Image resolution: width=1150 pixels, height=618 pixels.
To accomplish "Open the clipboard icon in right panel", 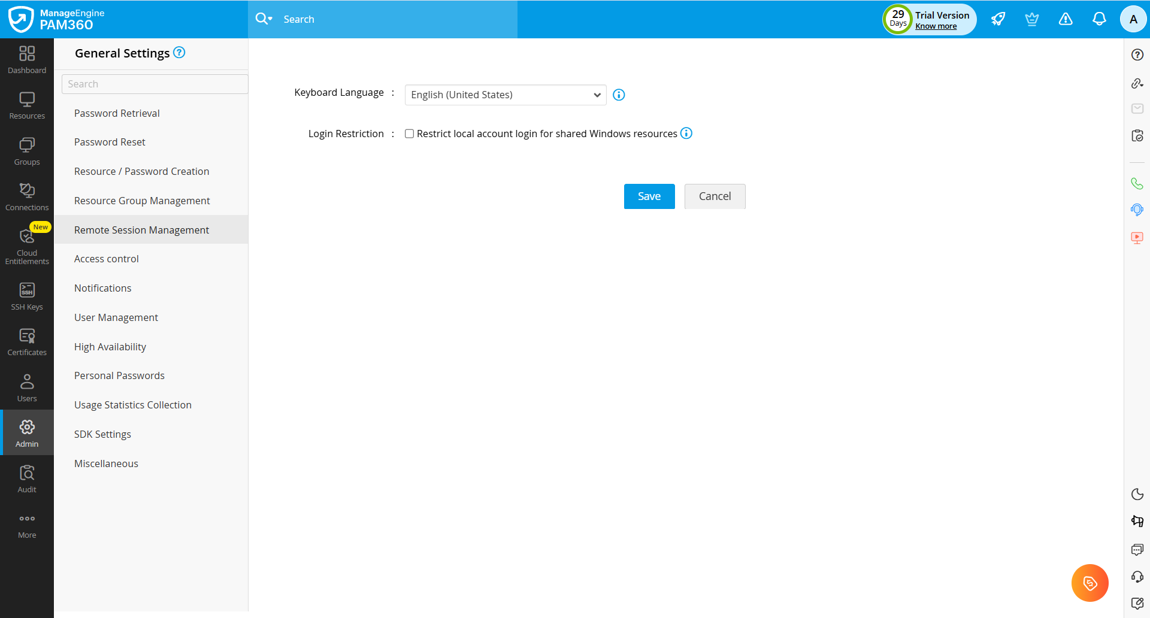I will click(x=1137, y=136).
